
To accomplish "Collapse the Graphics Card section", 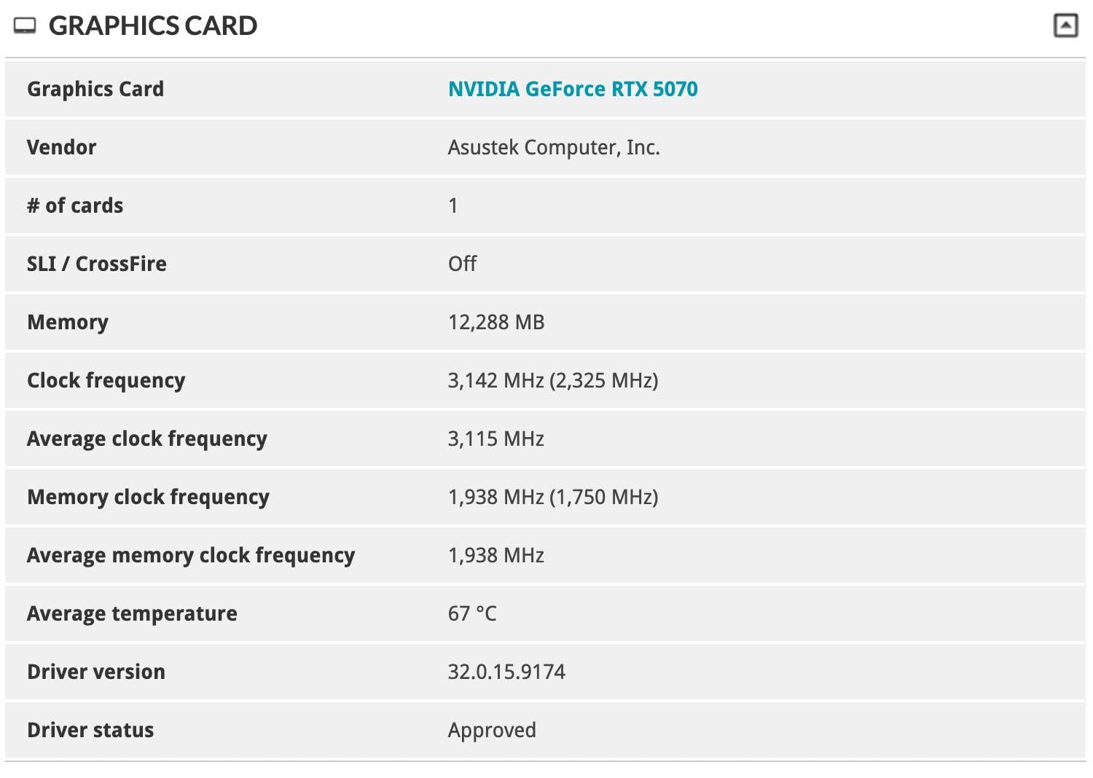I will (1065, 26).
